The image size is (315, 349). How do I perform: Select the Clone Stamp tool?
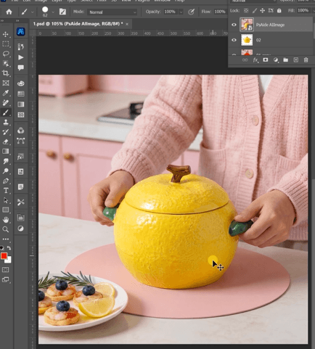click(x=6, y=122)
